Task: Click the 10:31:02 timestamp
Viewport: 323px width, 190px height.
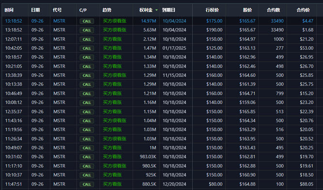Action: point(14,157)
